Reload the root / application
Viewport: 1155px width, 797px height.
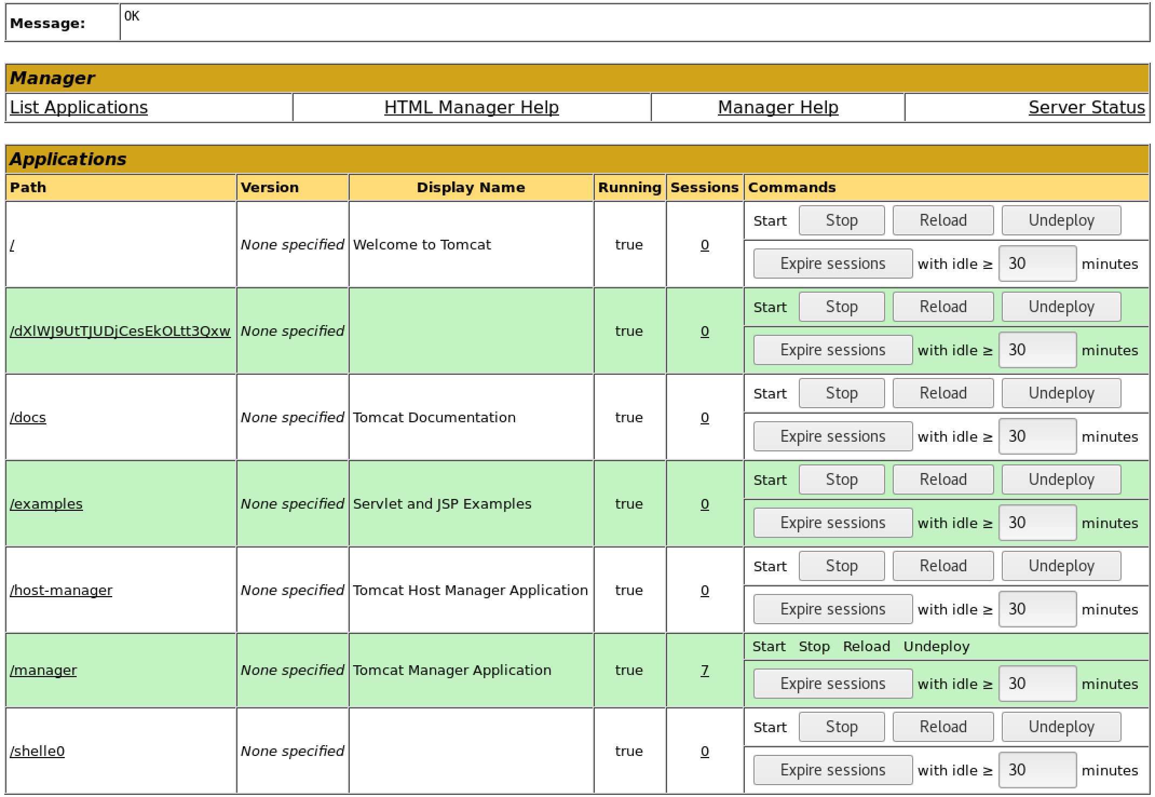pos(943,220)
